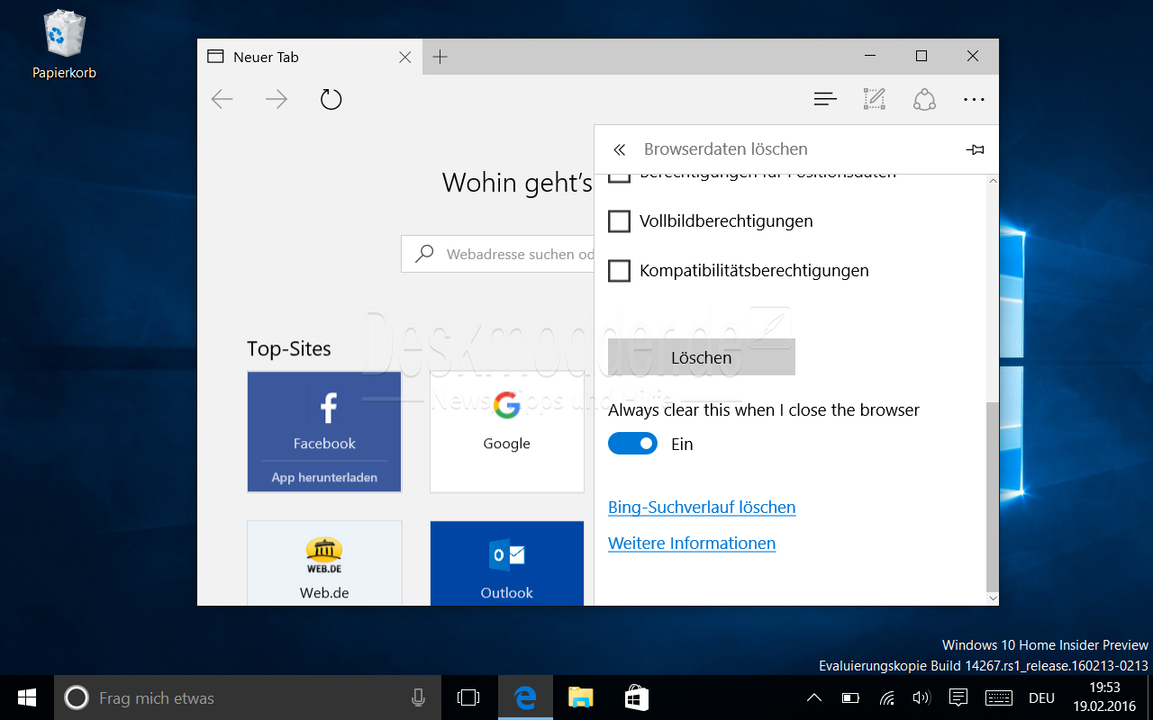
Task: Open the touch keyboard tray icon
Action: tap(999, 697)
